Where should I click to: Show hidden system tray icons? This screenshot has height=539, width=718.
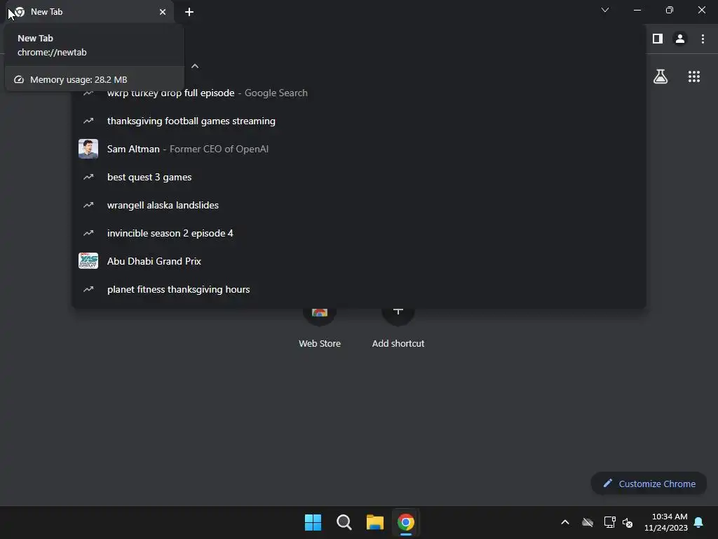coord(565,522)
